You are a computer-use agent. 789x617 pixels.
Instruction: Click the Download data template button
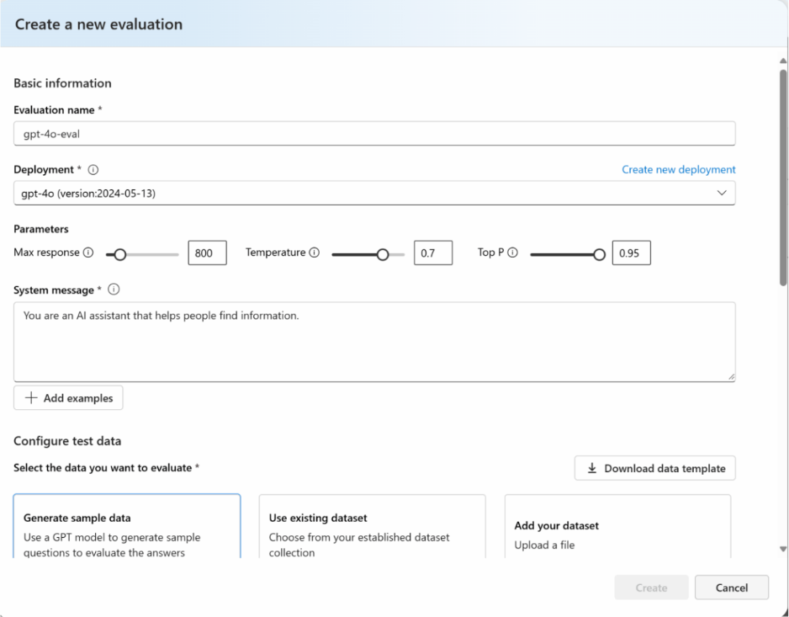(654, 468)
